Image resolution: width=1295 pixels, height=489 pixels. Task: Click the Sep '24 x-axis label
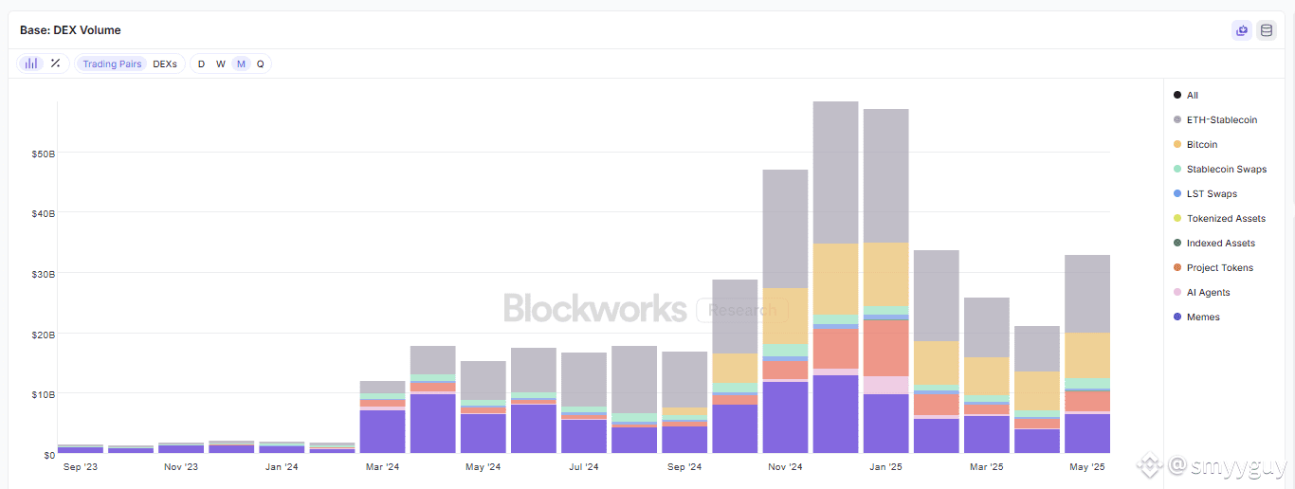point(684,466)
